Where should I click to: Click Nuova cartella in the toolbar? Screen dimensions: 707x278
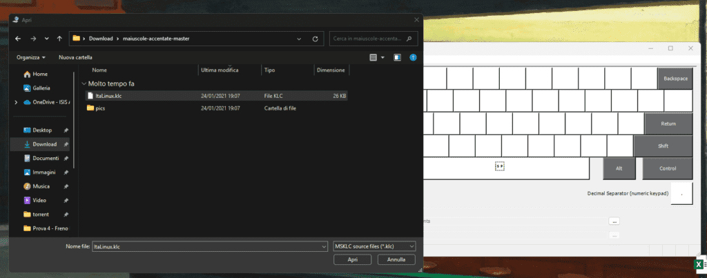click(x=75, y=57)
